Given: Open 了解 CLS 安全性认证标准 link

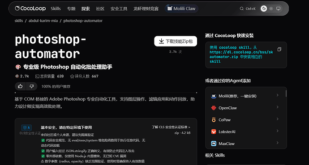Looking at the screenshot, I should 171,127.
